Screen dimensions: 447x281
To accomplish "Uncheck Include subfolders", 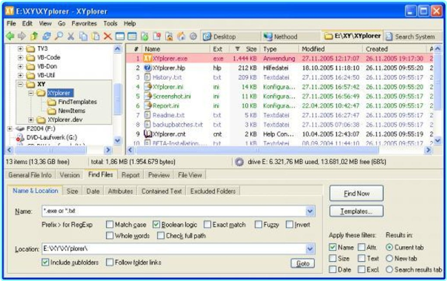I will pos(45,262).
